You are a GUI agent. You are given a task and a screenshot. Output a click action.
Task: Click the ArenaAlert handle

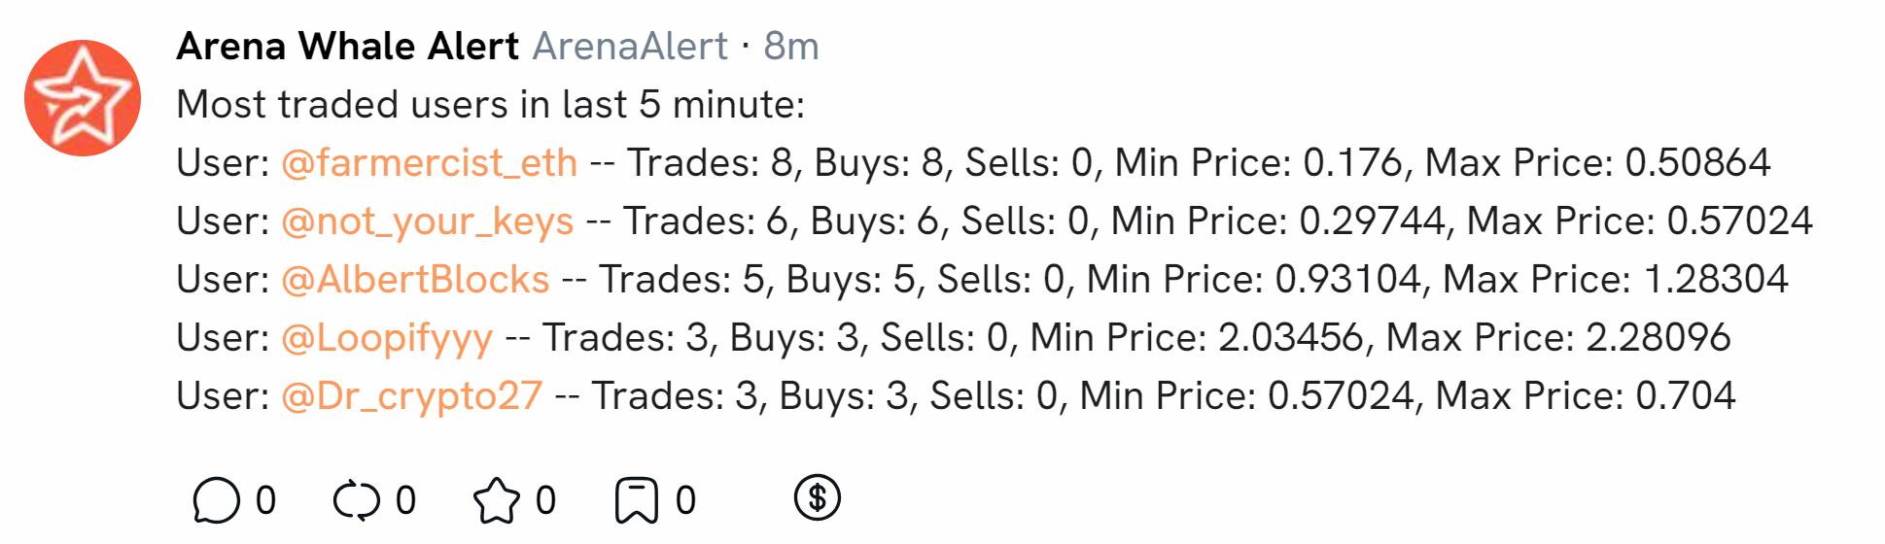click(630, 46)
